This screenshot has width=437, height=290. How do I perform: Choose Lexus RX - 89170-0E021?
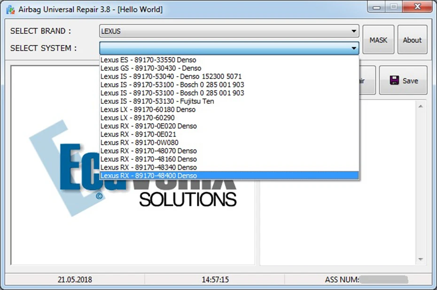coord(229,134)
